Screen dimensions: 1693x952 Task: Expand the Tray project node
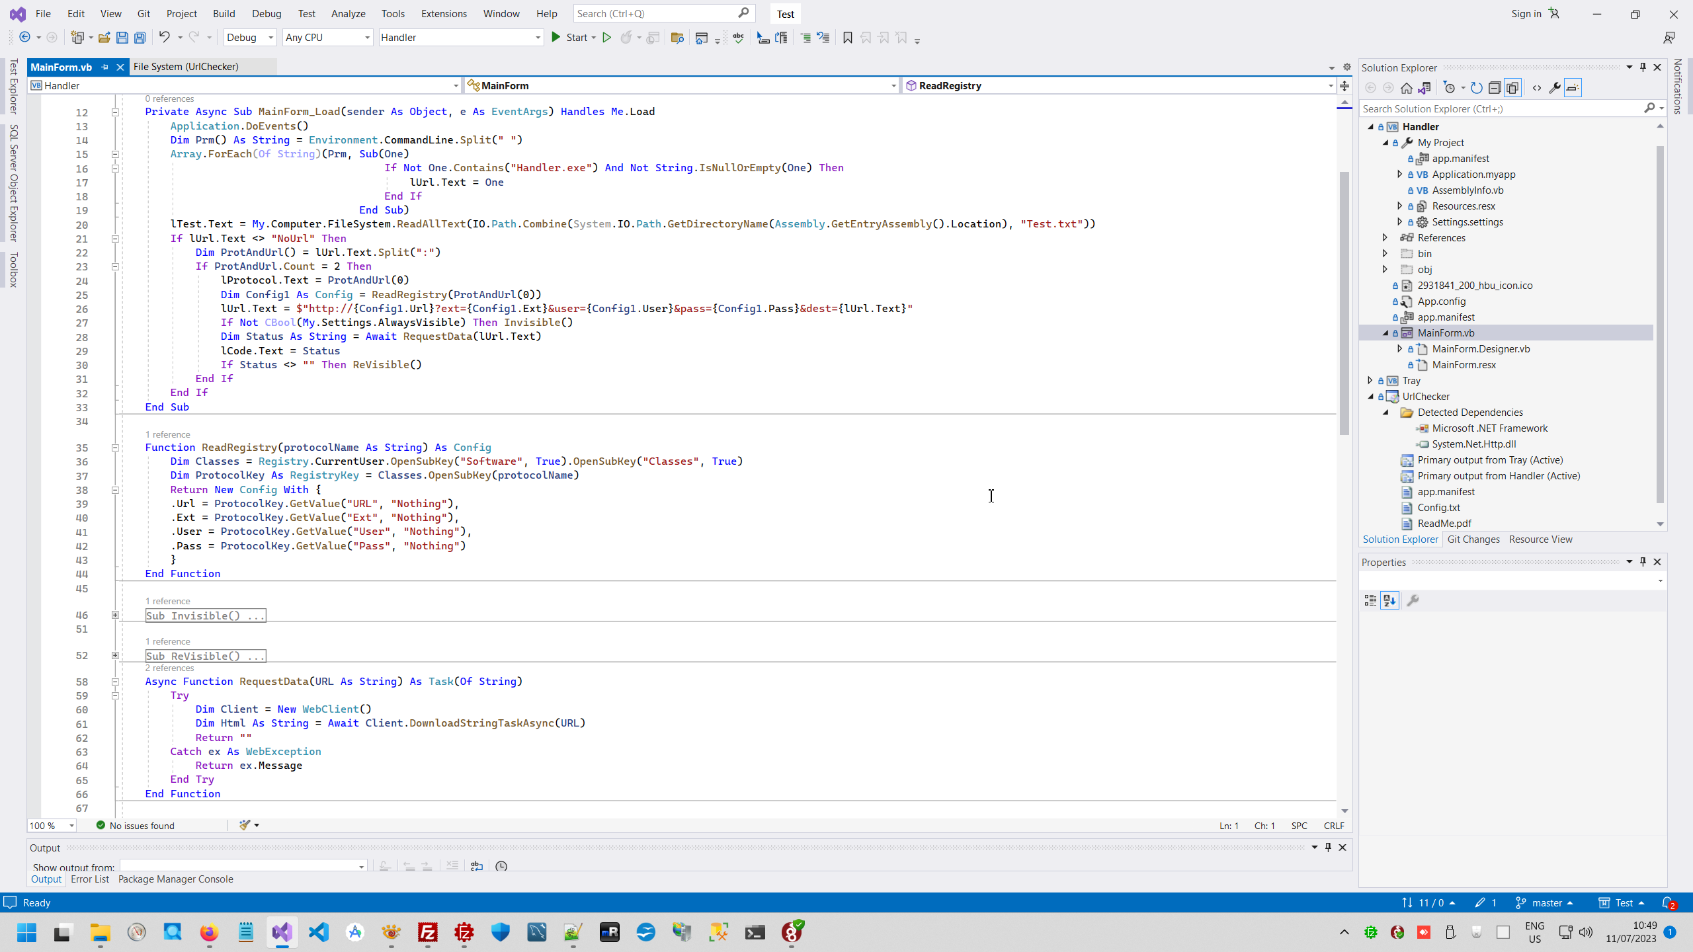pos(1370,381)
